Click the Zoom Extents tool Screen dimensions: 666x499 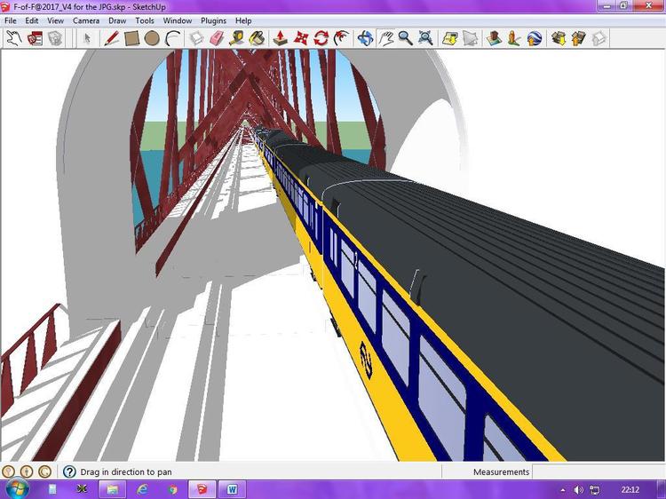tap(425, 38)
